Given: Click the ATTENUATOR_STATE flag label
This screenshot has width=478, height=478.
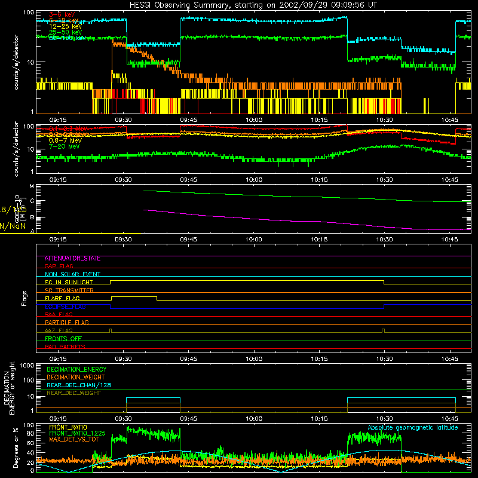Looking at the screenshot, I should click(x=72, y=259).
